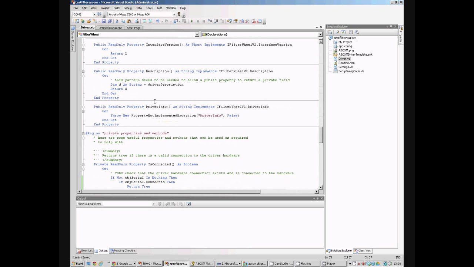Click the Paste icon in the toolbar
474x267 pixels.
click(x=129, y=21)
